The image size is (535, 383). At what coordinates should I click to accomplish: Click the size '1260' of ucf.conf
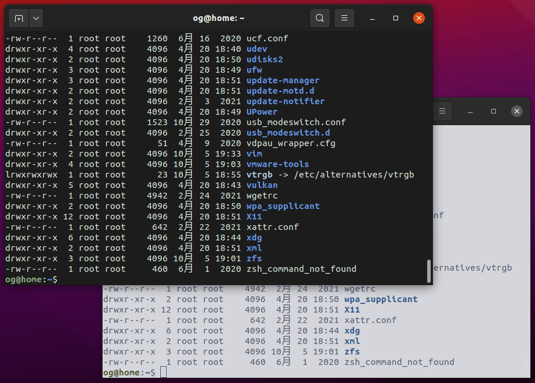(157, 38)
